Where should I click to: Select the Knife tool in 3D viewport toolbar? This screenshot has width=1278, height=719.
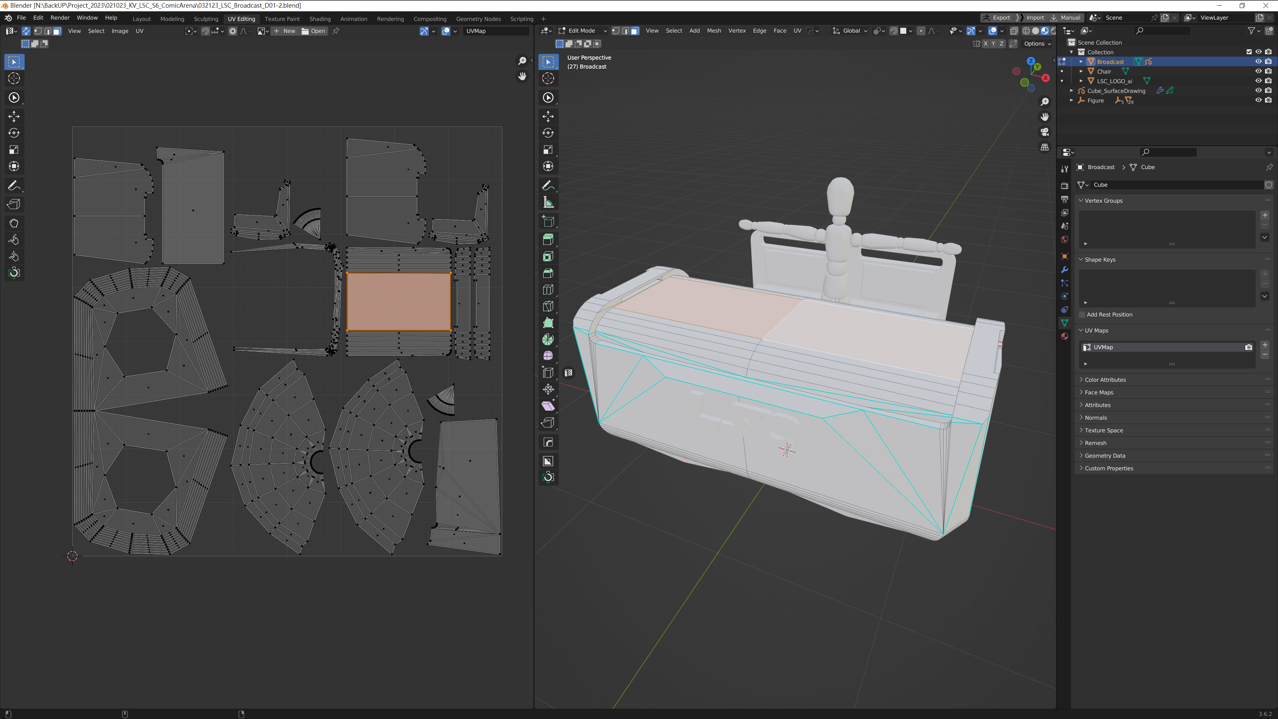tap(548, 306)
